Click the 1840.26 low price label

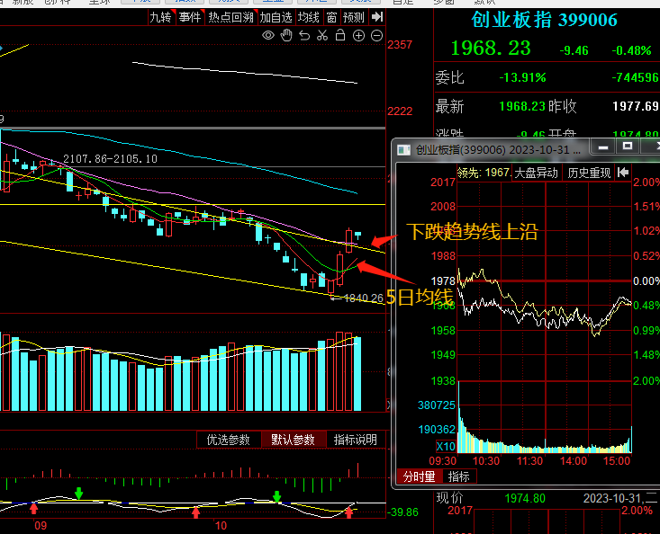click(363, 298)
